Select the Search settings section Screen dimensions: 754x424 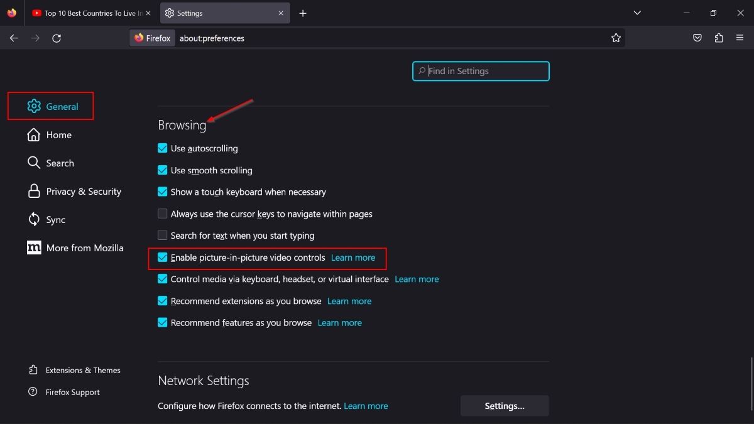tap(60, 163)
